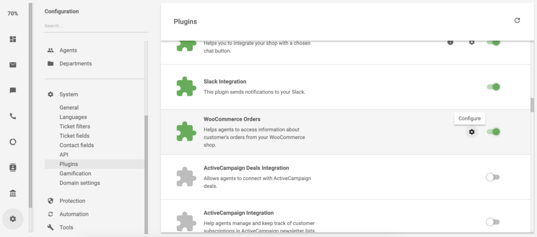Open Gamification settings
Image resolution: width=537 pixels, height=237 pixels.
click(76, 174)
